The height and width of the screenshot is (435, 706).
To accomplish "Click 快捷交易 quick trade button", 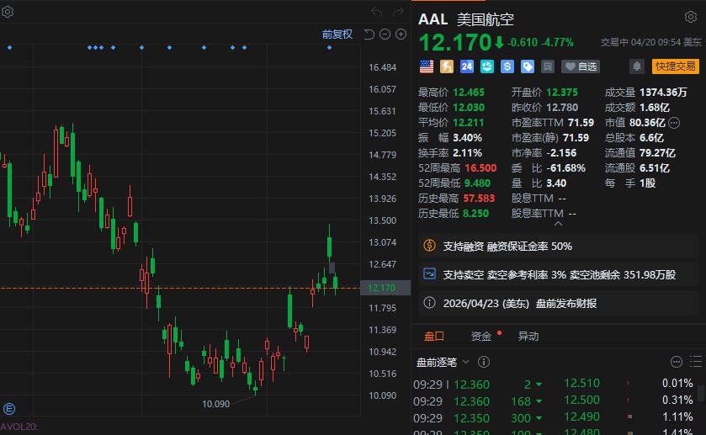I will pos(675,66).
